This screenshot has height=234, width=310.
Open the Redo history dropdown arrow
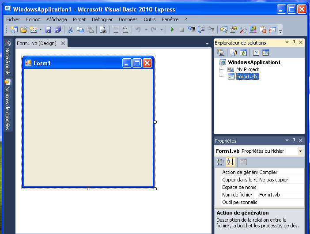[x=162, y=30]
